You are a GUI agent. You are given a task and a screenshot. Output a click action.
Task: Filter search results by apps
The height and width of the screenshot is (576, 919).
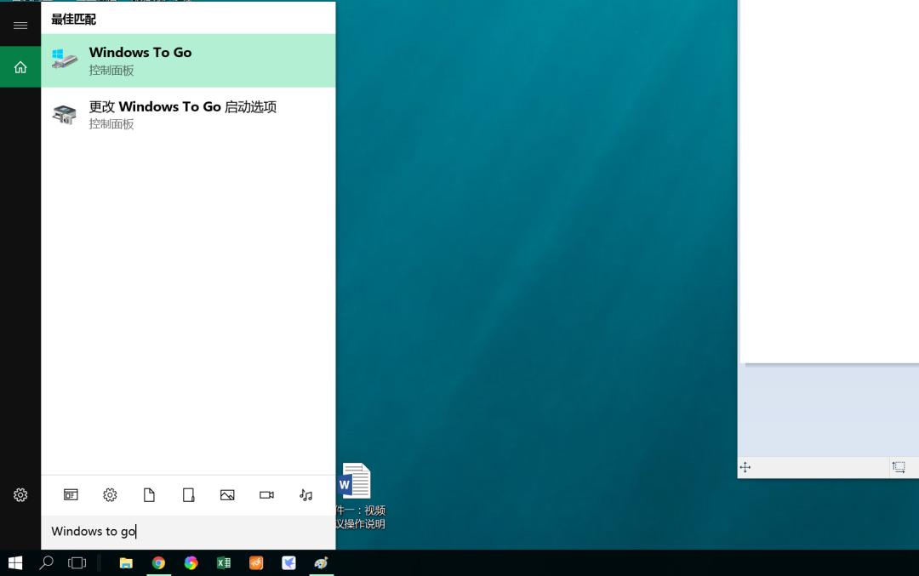click(71, 495)
